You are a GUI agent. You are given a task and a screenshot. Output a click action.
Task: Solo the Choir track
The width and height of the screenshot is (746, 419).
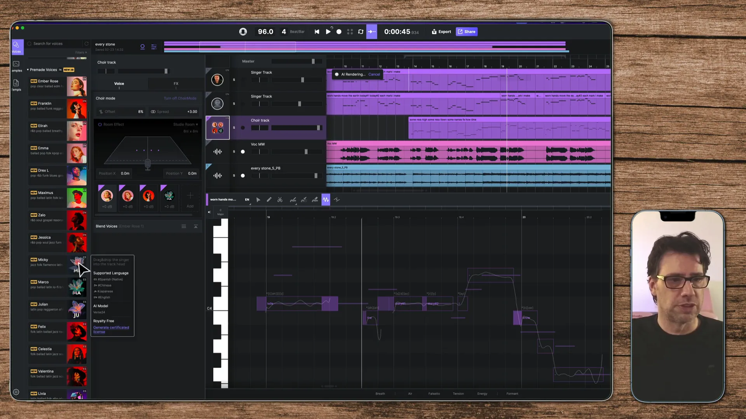pyautogui.click(x=234, y=128)
